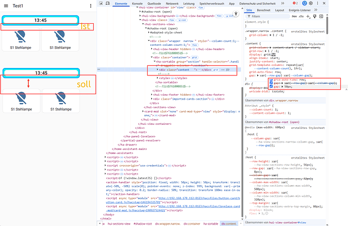Activate the inspect element picker tool
The image size is (348, 226).
pos(101,4)
